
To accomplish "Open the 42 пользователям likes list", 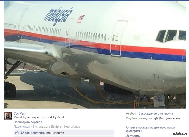I will 42,133.
